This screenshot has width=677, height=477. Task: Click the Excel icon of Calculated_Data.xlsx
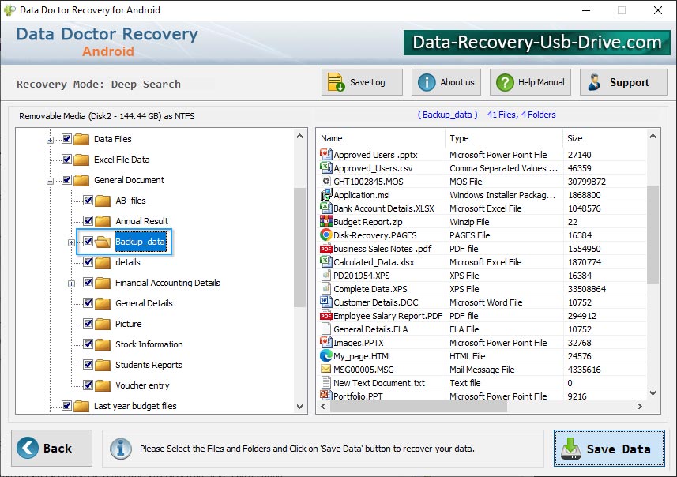pos(325,261)
